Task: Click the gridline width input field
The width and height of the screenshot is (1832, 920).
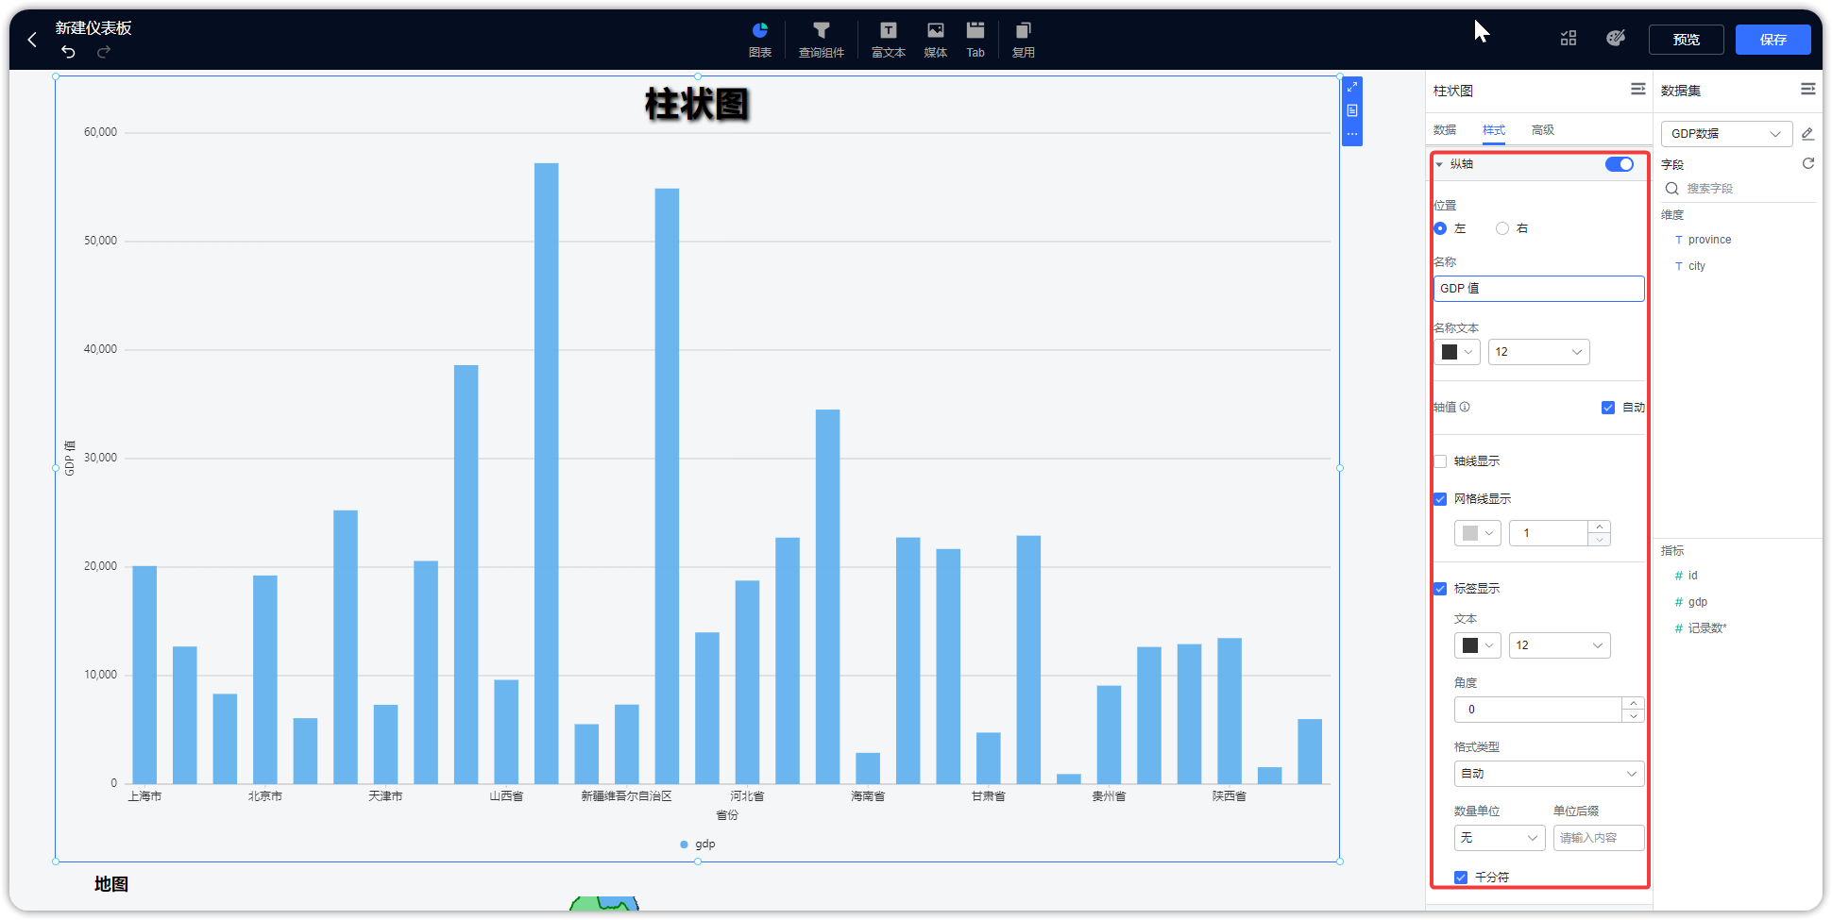Action: 1549,533
